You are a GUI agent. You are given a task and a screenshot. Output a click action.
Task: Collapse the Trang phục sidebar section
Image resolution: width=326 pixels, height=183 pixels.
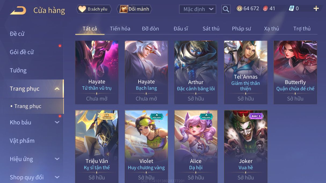57,89
